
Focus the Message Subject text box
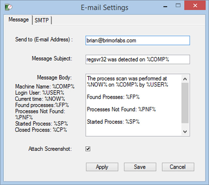pos(137,59)
